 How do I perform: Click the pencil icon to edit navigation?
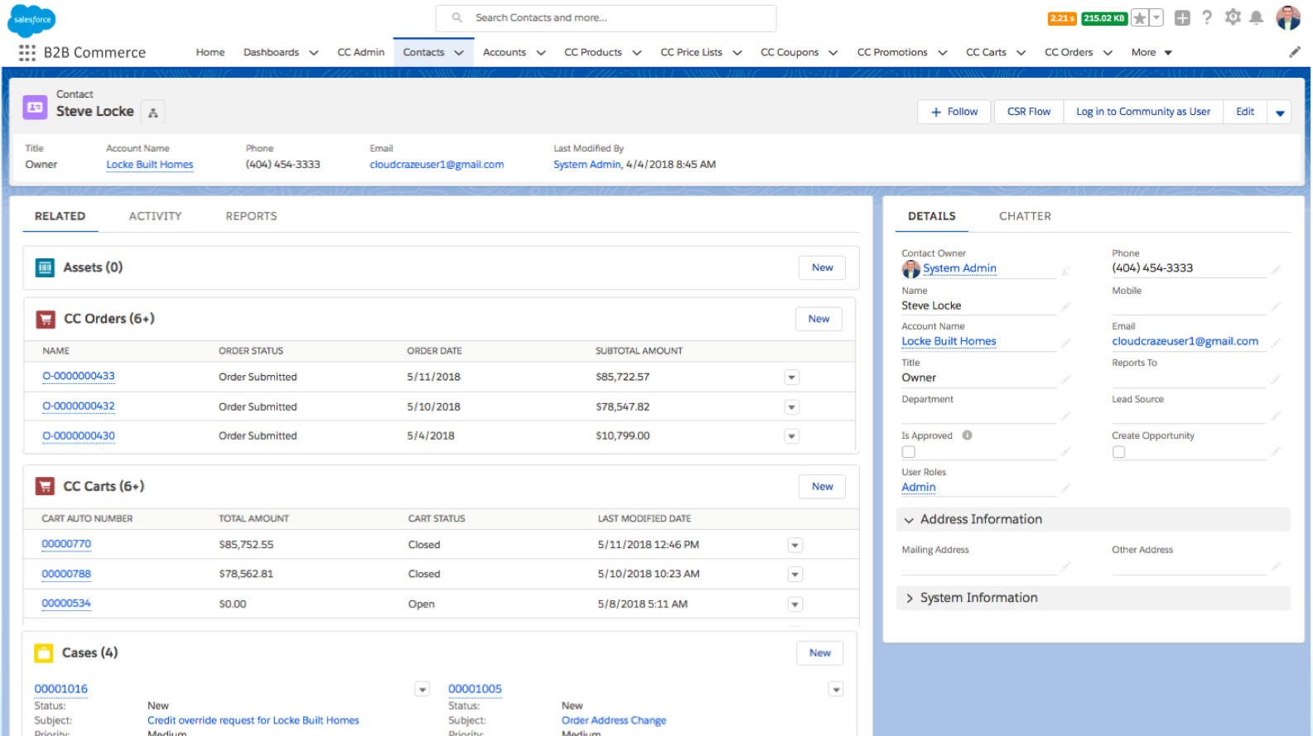[x=1295, y=52]
